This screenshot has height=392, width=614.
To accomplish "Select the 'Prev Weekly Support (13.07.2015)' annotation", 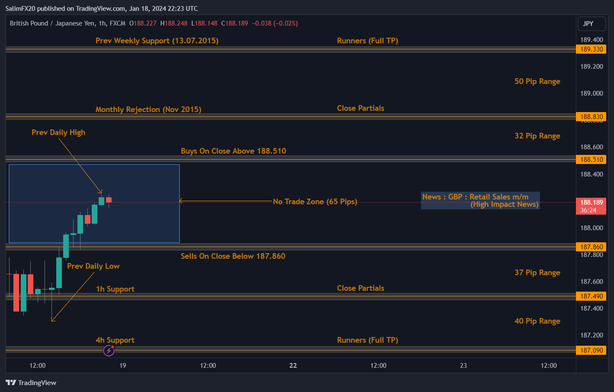I will (x=157, y=41).
